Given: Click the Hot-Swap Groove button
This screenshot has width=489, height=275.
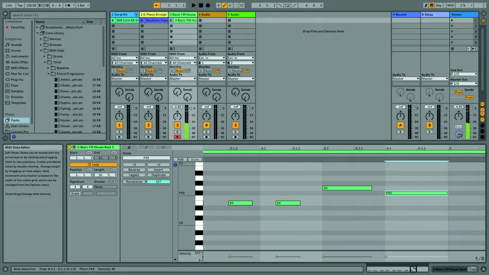Looking at the screenshot, I should coord(111,181).
